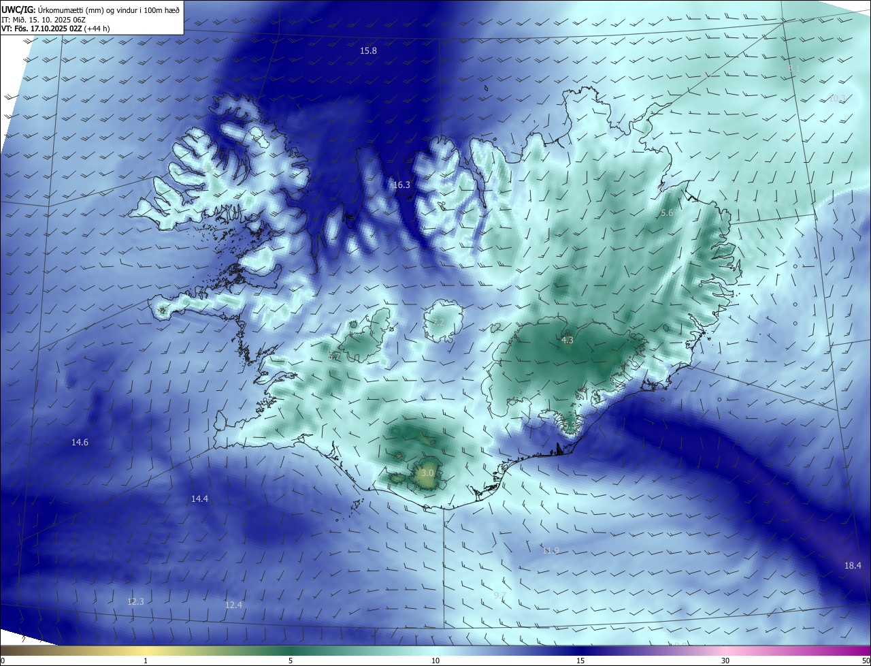Click the 11.9 value south of Iceland
The image size is (871, 666).
click(x=550, y=551)
